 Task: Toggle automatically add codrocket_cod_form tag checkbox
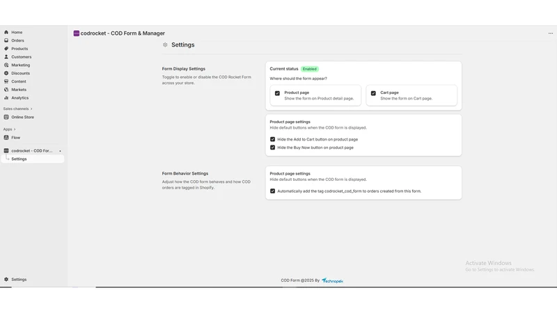pyautogui.click(x=272, y=191)
